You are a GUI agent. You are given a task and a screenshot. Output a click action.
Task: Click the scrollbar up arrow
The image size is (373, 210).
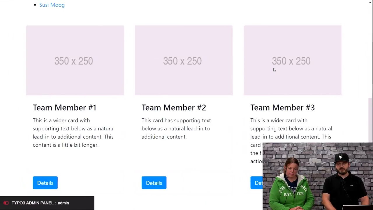point(370,2)
